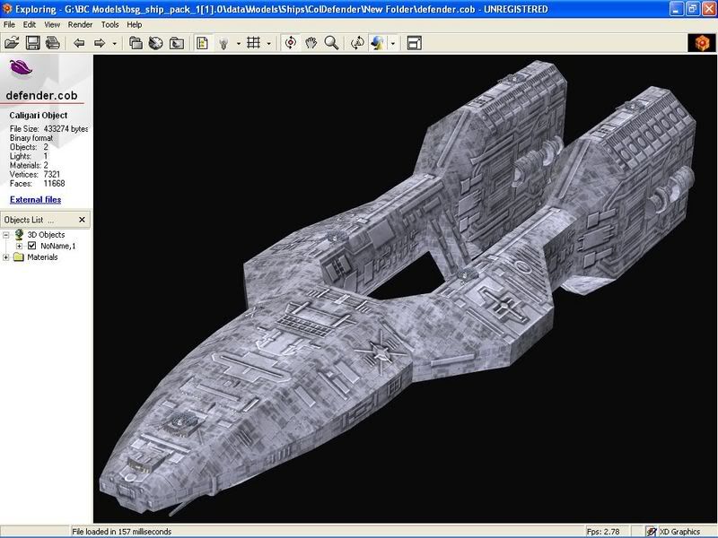Click the Caligari Object label
The height and width of the screenshot is (538, 718).
coord(39,116)
